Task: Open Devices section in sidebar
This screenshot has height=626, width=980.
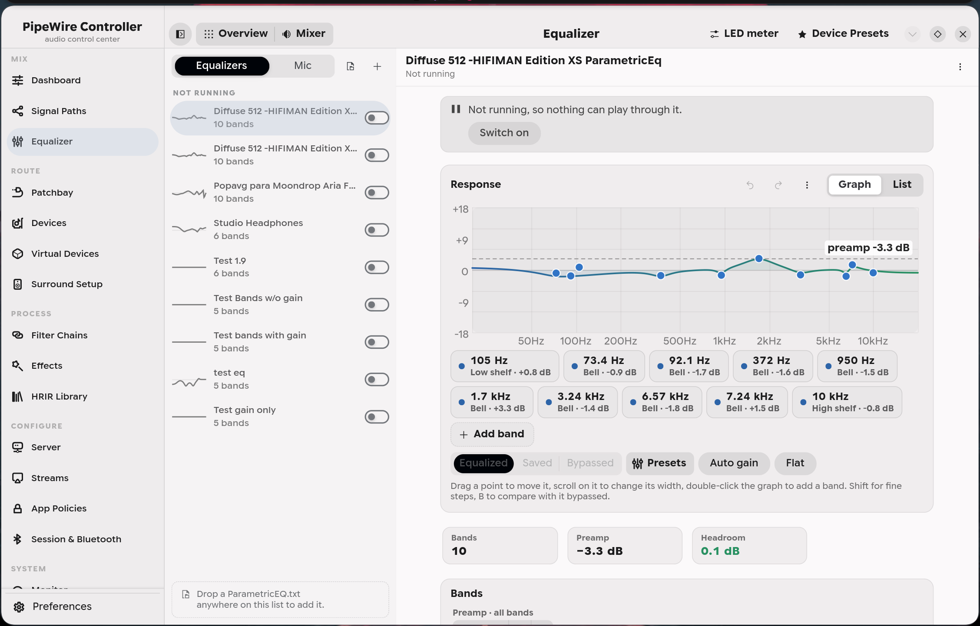Action: [83, 223]
